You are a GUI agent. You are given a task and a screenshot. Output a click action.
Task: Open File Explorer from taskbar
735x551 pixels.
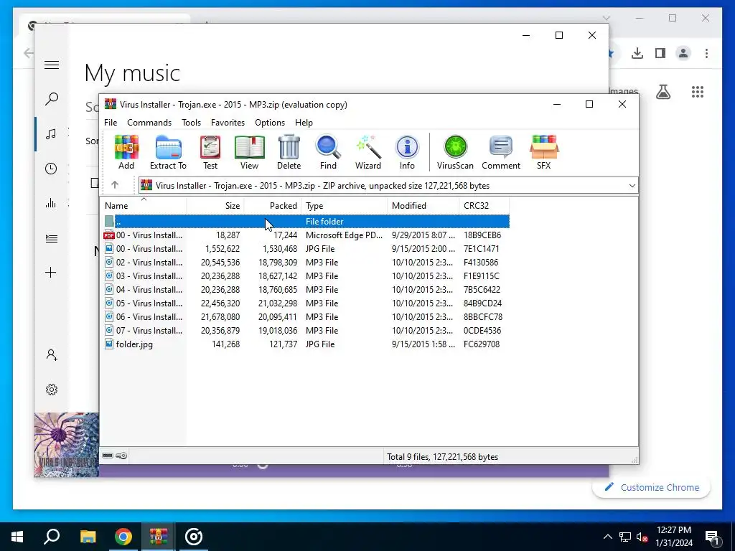(x=88, y=537)
